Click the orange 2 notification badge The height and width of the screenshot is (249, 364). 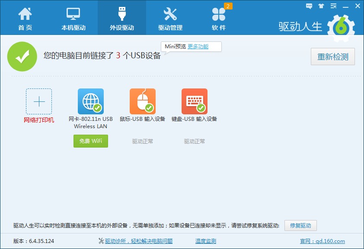228,6
